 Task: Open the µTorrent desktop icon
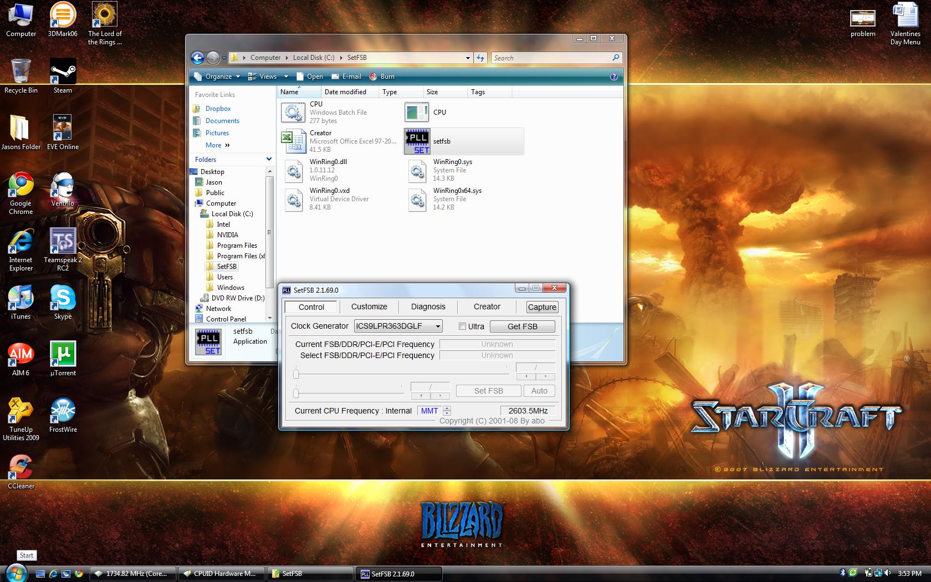coord(63,359)
